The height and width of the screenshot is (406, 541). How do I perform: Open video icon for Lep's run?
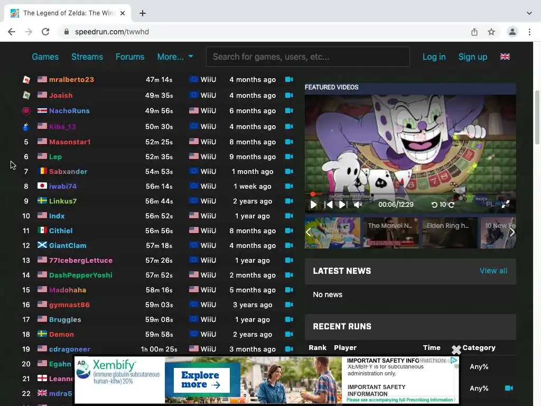(289, 156)
